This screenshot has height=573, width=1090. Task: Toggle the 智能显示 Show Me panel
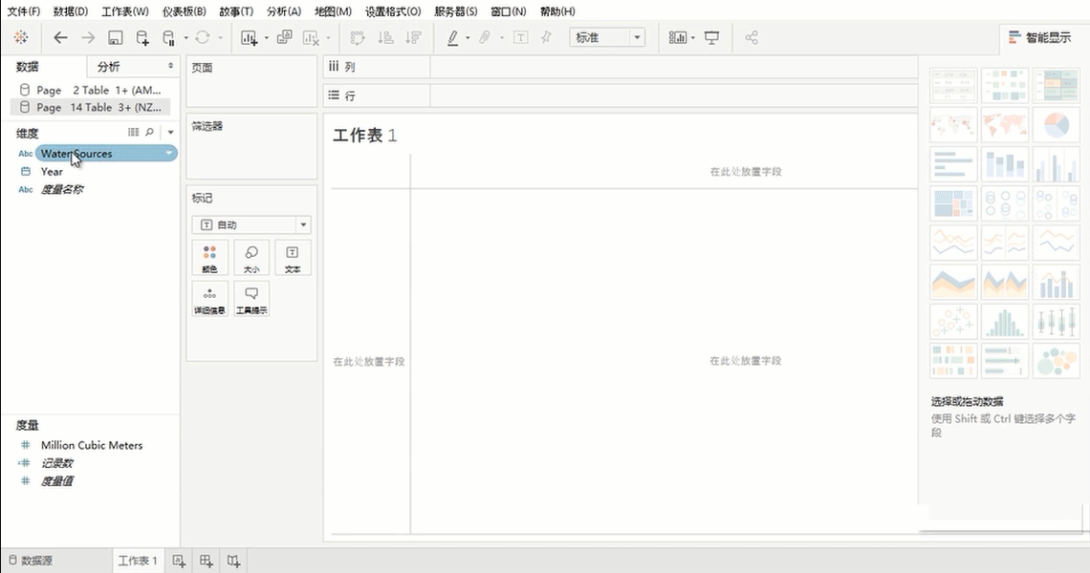point(1039,38)
